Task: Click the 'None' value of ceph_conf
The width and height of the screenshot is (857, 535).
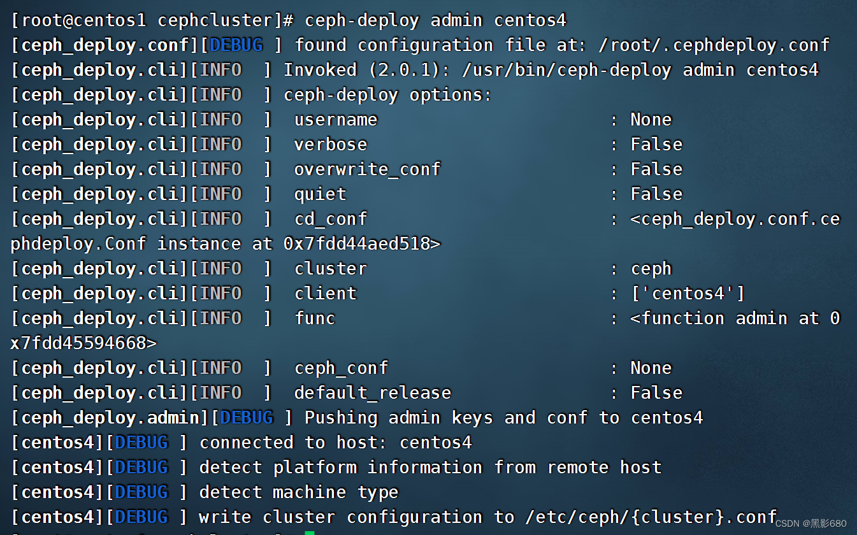Action: (x=651, y=368)
